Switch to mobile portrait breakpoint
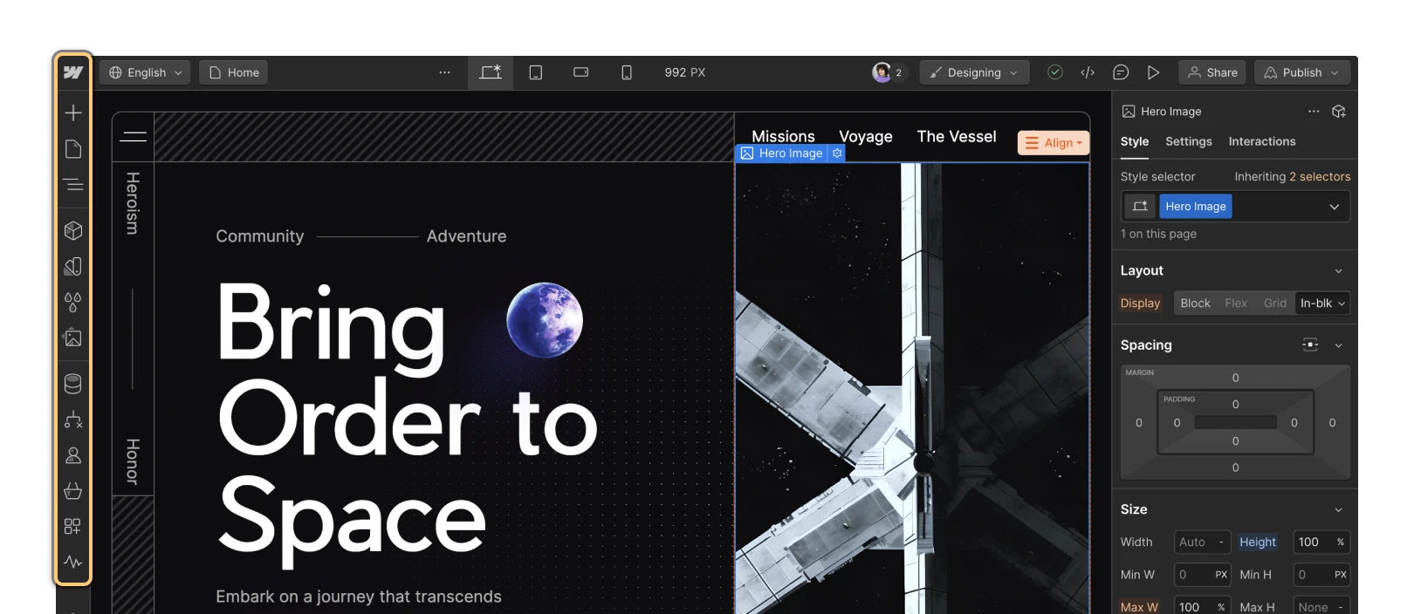The height and width of the screenshot is (614, 1414). 627,72
